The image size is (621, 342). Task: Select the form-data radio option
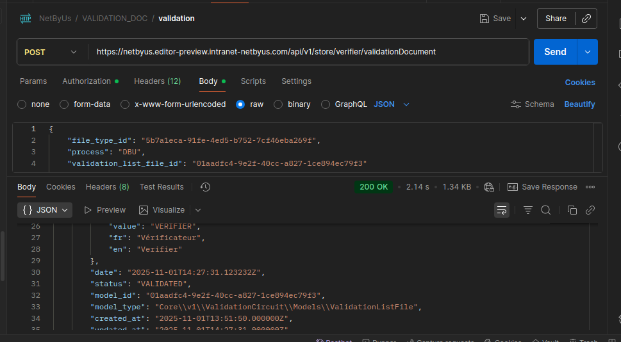63,104
